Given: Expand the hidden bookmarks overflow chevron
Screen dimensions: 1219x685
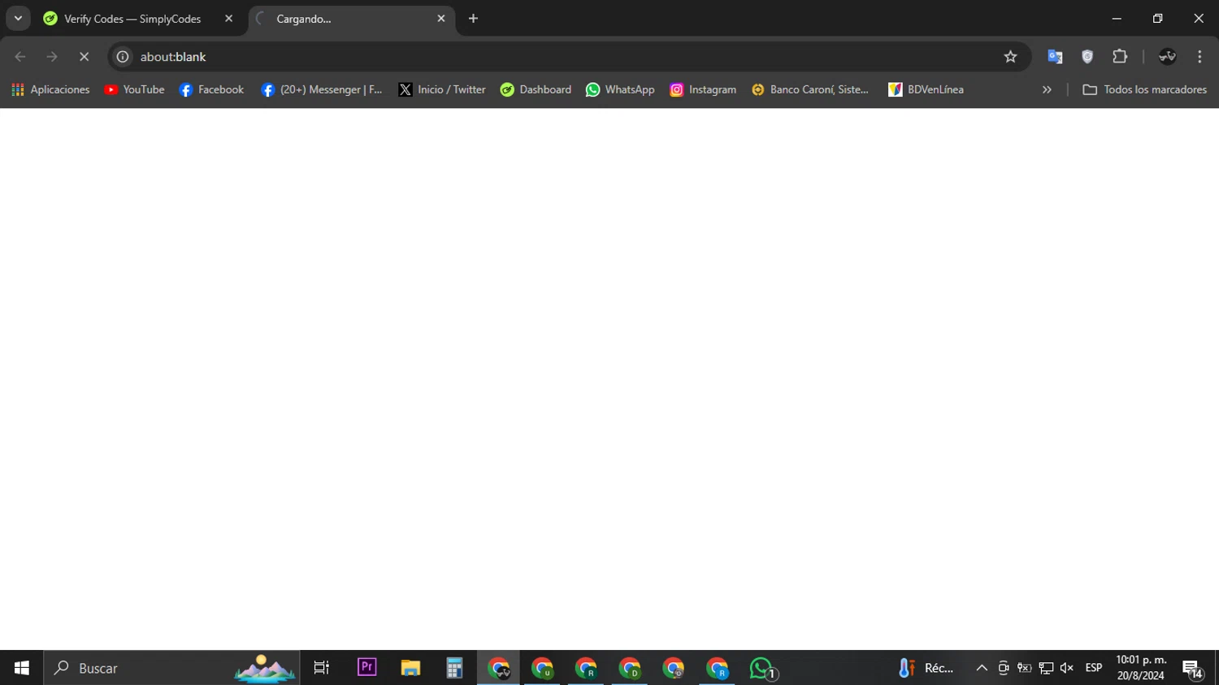Looking at the screenshot, I should pyautogui.click(x=1047, y=89).
